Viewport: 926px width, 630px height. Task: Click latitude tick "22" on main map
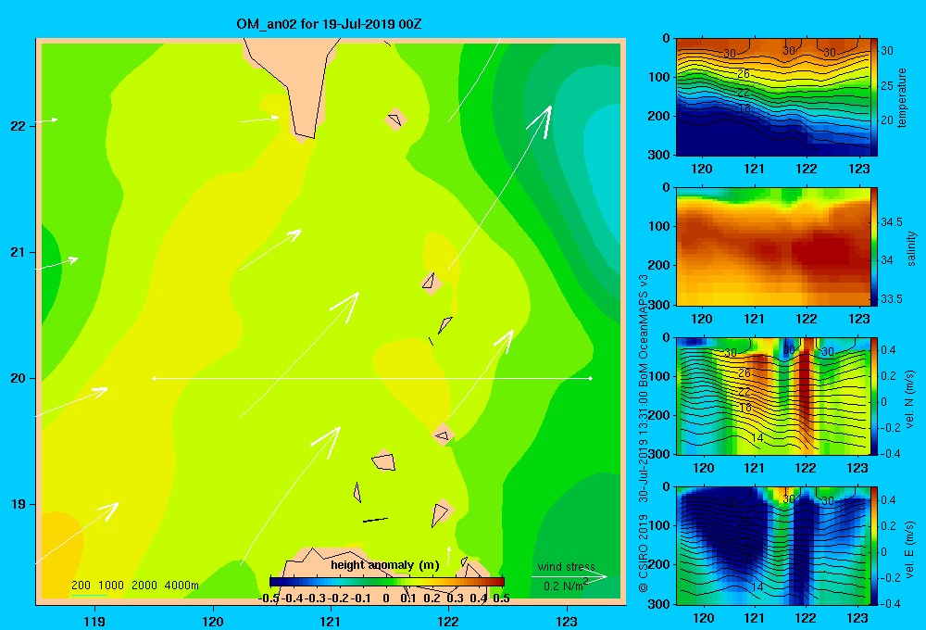coord(19,126)
